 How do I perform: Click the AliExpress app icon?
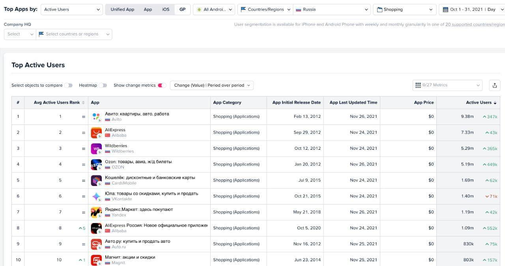[x=96, y=133]
